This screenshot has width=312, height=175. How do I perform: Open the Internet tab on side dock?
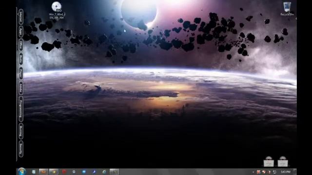20,17
